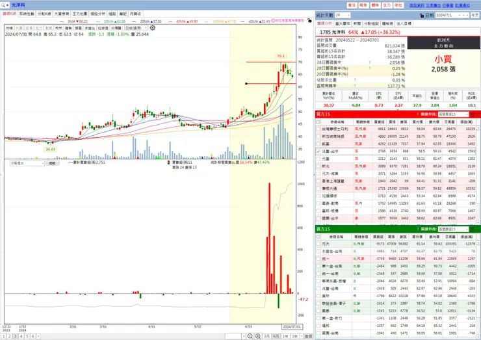481x340 pixels.
Task: Click the 買賣超 column header in 買方15 table
Action: click(x=379, y=122)
